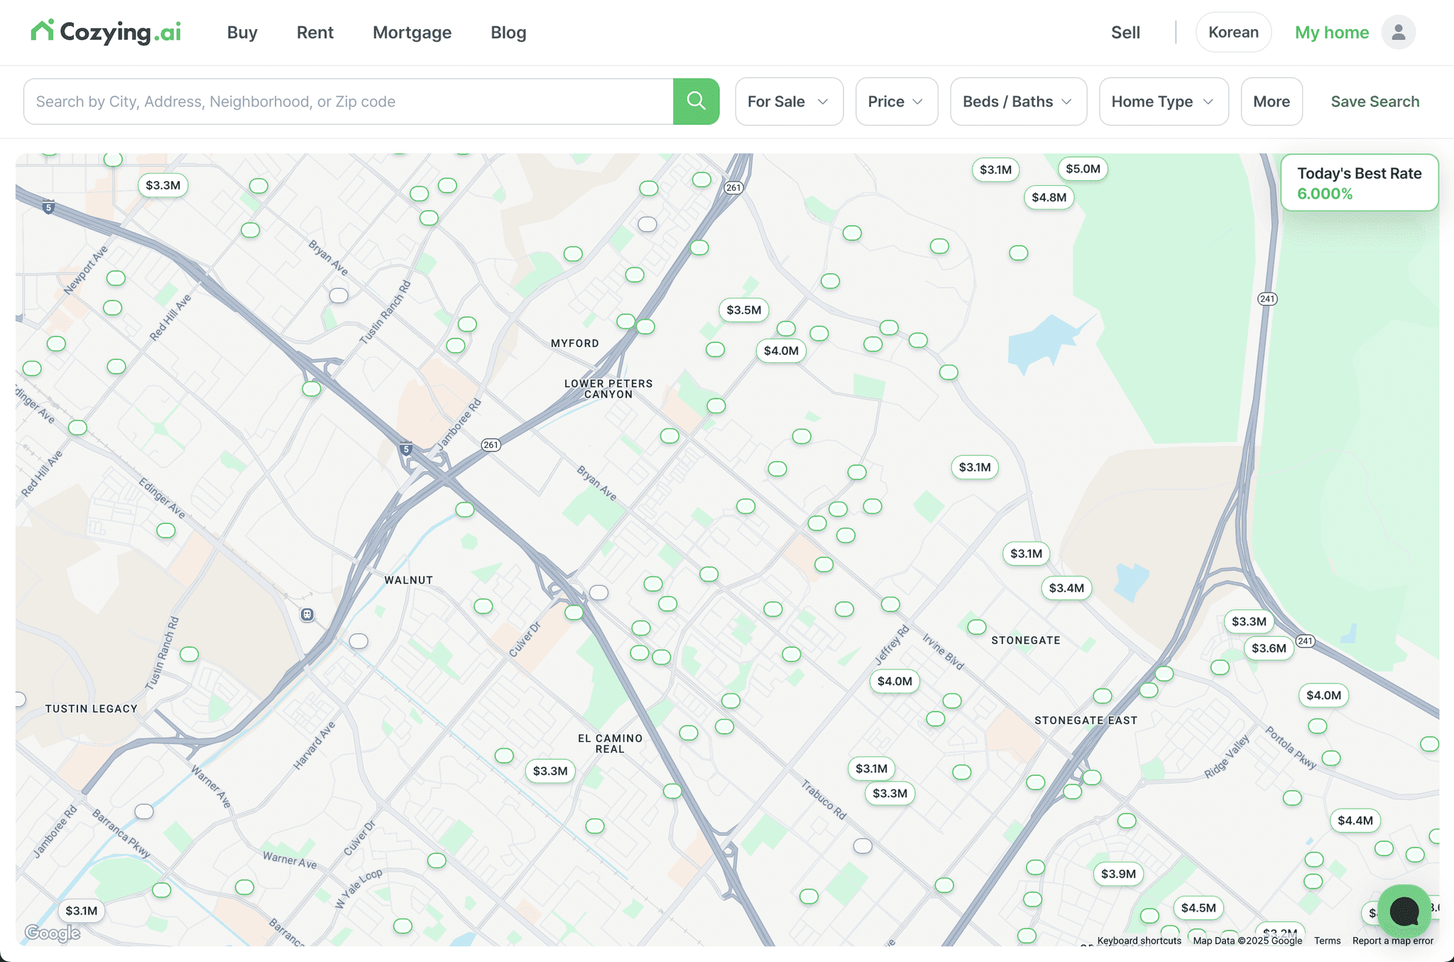1454x962 pixels.
Task: Select the $3.4M map price pin
Action: pos(1066,588)
